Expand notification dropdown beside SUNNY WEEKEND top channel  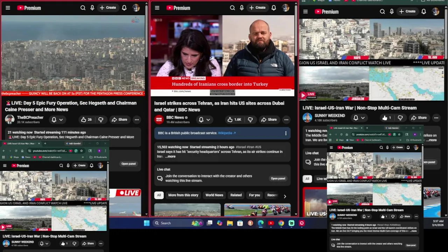(x=363, y=118)
